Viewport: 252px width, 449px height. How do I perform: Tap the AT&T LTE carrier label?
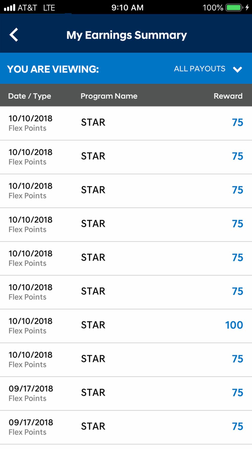point(36,8)
